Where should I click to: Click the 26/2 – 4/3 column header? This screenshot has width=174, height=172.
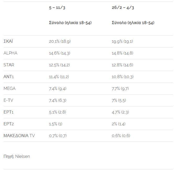[123, 8]
